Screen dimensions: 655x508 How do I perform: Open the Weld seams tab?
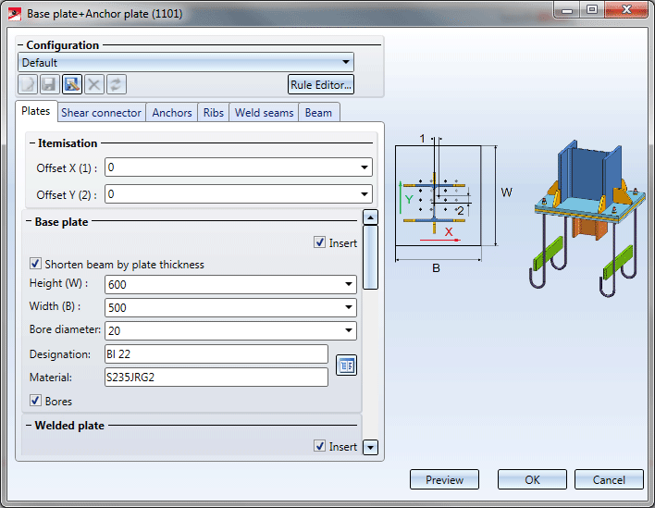click(x=264, y=113)
